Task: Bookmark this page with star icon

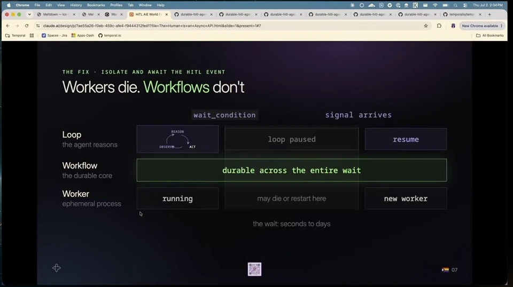Action: click(x=426, y=26)
